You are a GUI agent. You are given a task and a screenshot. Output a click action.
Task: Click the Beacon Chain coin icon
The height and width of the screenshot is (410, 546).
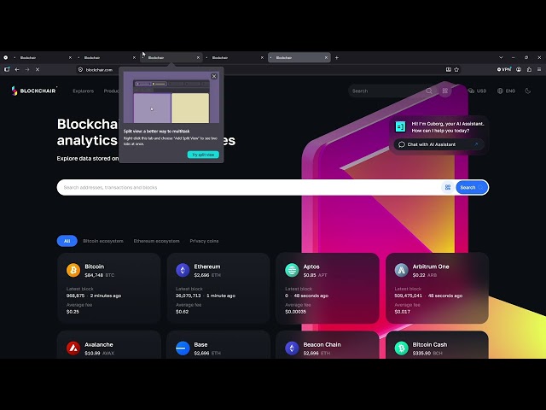(292, 348)
